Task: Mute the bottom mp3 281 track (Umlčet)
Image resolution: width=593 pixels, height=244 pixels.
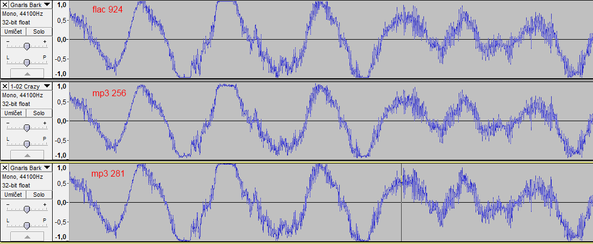Action: click(x=13, y=195)
